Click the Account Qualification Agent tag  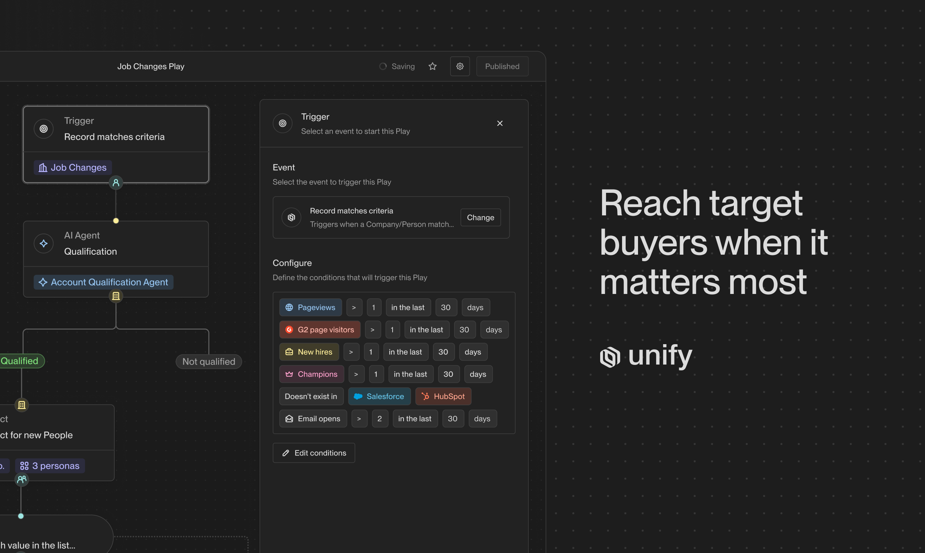click(x=103, y=282)
